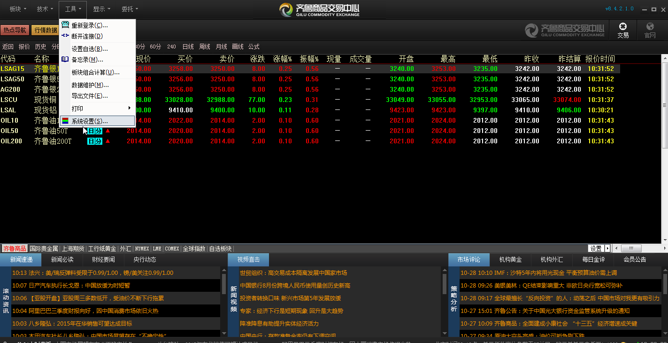
Task: Open the IMF 沙特 commentary headline
Action: 538,273
